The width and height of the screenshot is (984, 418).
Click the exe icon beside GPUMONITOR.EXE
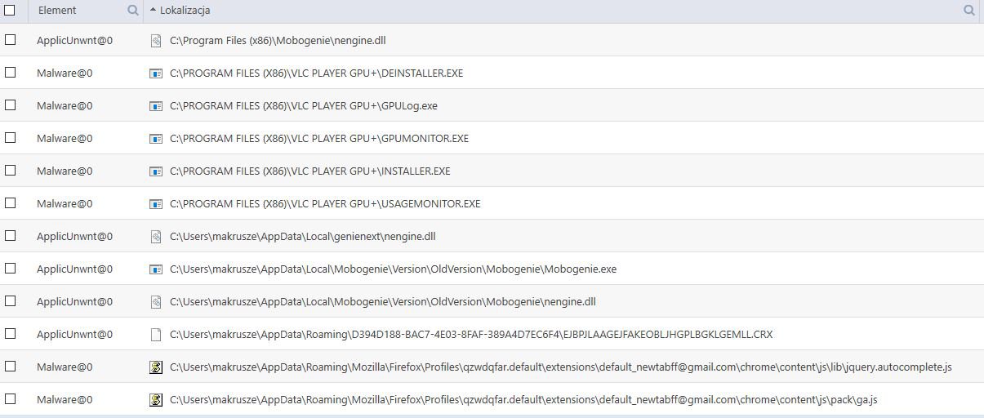[x=156, y=139]
